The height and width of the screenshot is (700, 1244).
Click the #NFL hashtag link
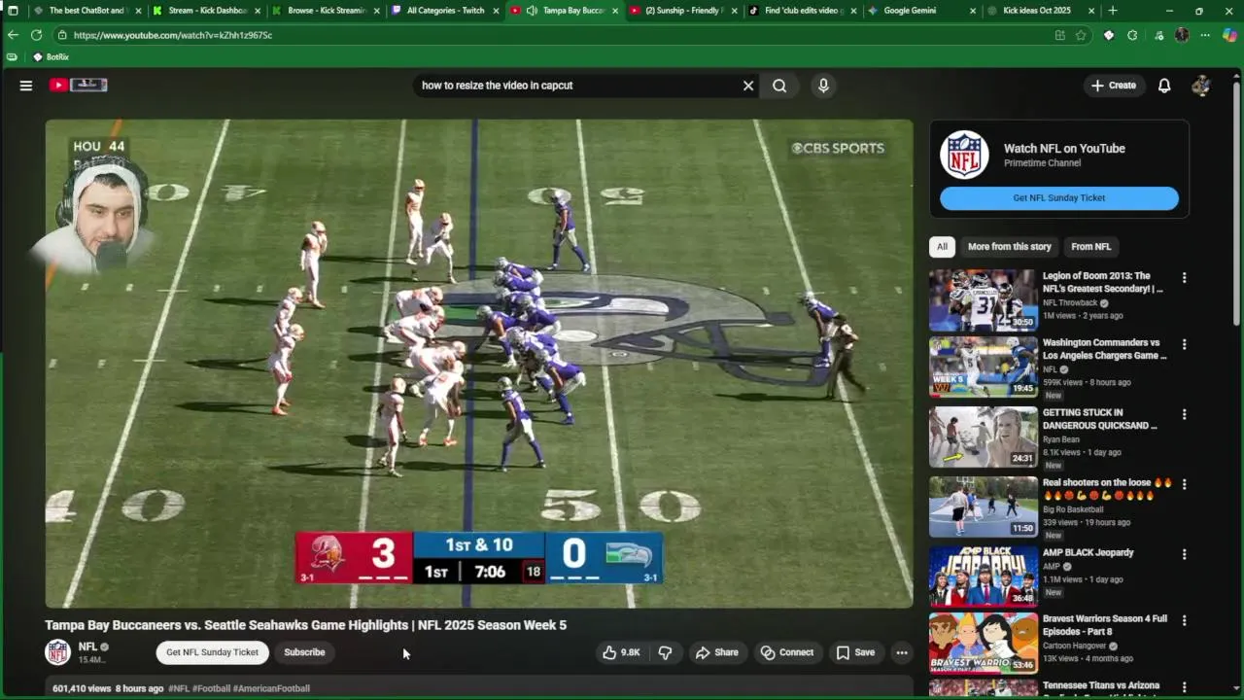179,688
